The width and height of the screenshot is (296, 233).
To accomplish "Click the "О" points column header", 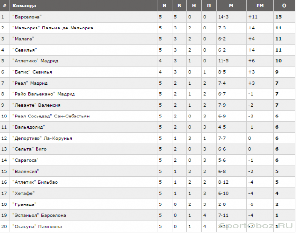I will [284, 6].
